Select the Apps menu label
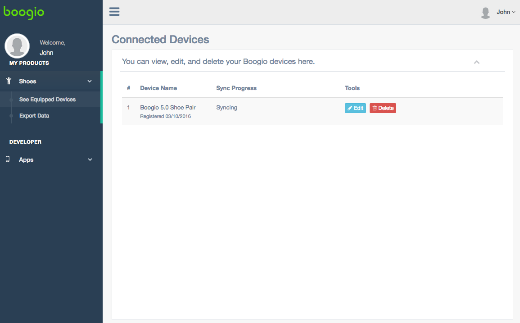The image size is (520, 323). click(x=26, y=159)
